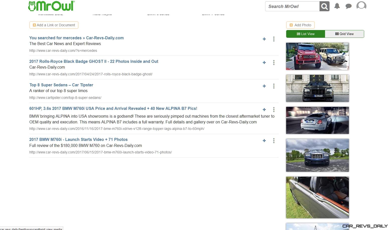The width and height of the screenshot is (390, 230).
Task: Open options menu for ALPINA B7 entry
Action: (274, 110)
